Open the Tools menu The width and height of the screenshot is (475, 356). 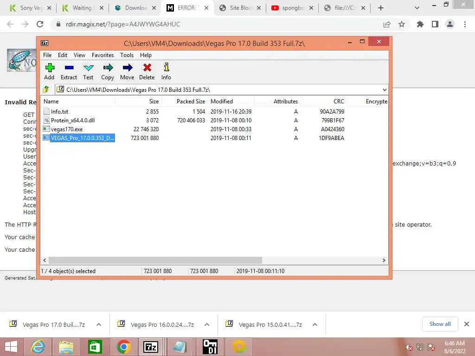[x=127, y=55]
